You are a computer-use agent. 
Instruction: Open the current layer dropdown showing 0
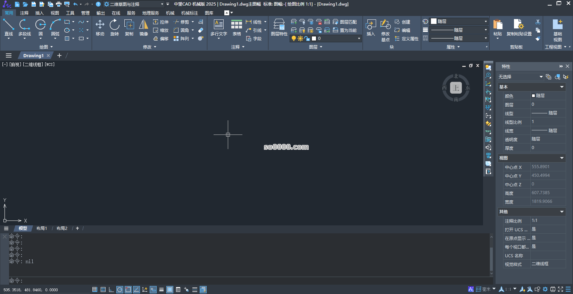click(337, 38)
